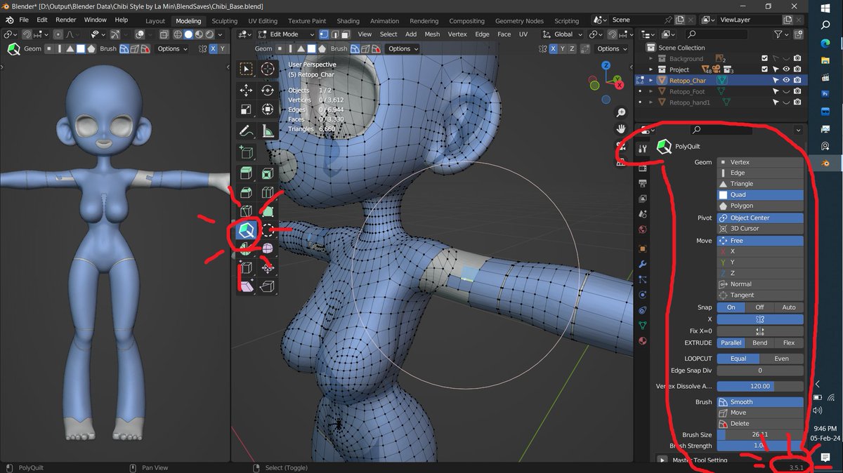Viewport: 843px width, 473px height.
Task: Click the zoom magnifier gizmo in viewport
Action: tap(621, 112)
